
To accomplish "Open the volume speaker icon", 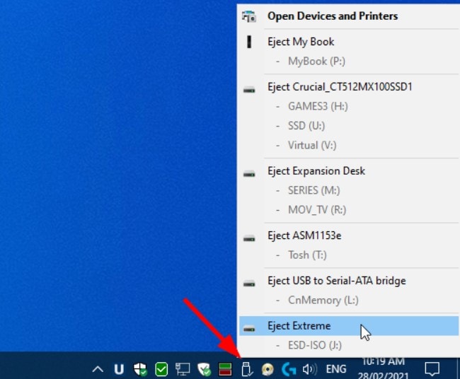I will pyautogui.click(x=310, y=369).
